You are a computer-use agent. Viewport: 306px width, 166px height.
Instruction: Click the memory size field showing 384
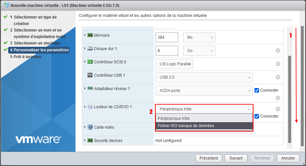pyautogui.click(x=167, y=37)
